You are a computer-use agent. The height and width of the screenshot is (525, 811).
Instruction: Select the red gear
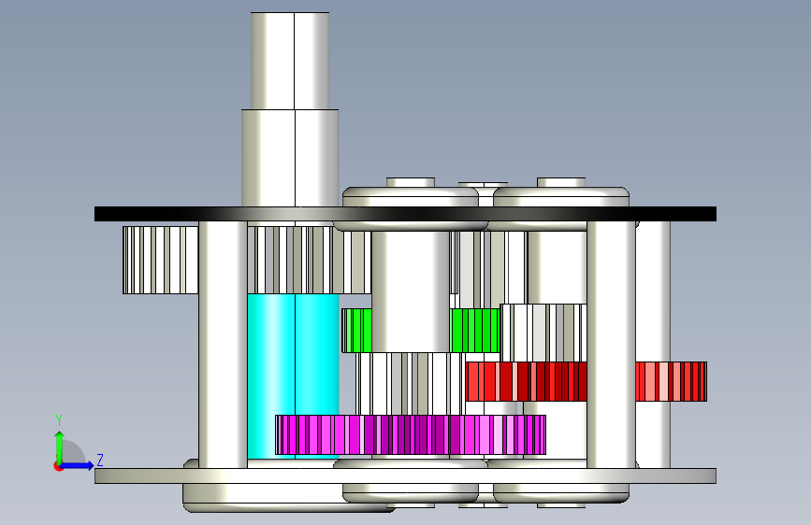526,381
